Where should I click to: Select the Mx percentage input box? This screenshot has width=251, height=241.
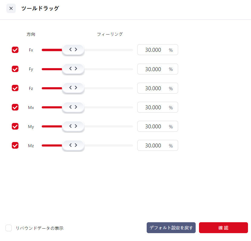coord(154,107)
